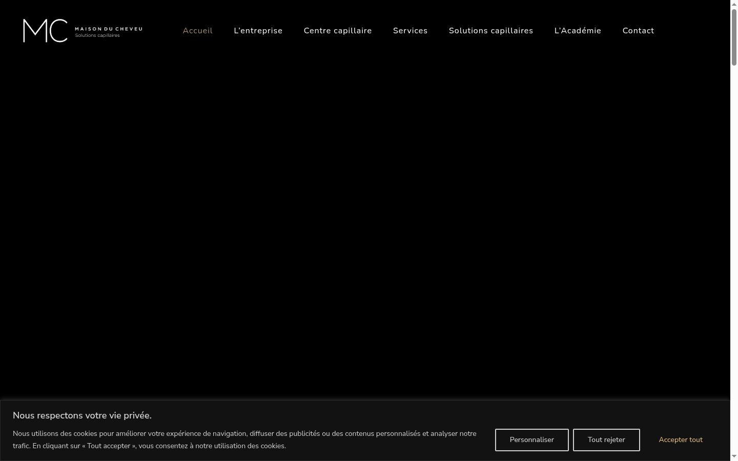Click the scrollbar up arrow
The height and width of the screenshot is (461, 738).
pyautogui.click(x=734, y=4)
